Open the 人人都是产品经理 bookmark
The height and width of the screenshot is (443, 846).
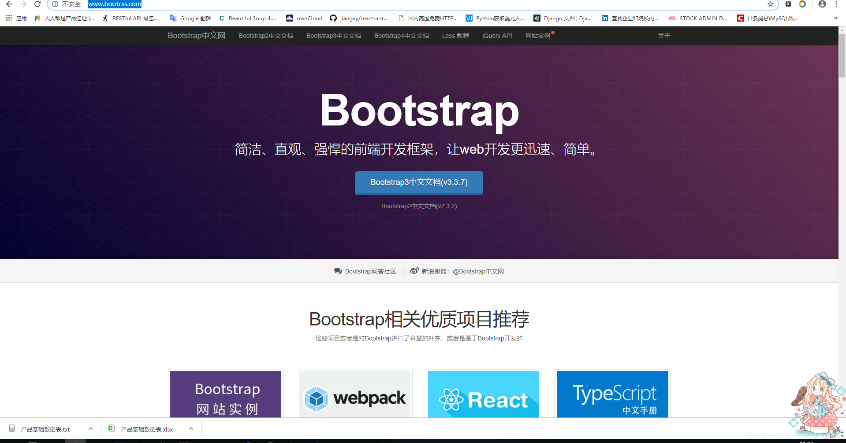click(x=64, y=18)
